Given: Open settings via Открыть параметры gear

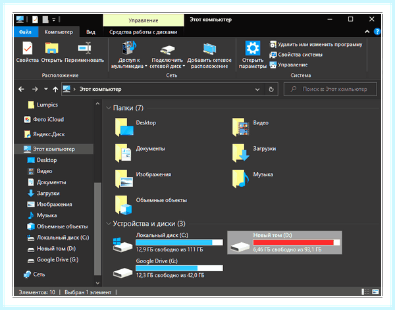Looking at the screenshot, I should (x=253, y=55).
